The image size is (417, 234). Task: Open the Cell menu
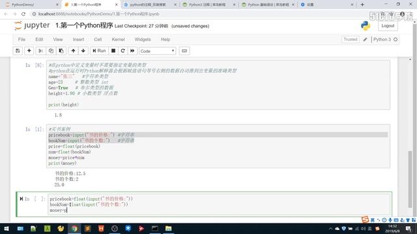click(98, 39)
